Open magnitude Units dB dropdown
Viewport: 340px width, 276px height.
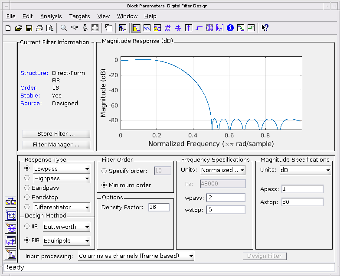(305, 170)
